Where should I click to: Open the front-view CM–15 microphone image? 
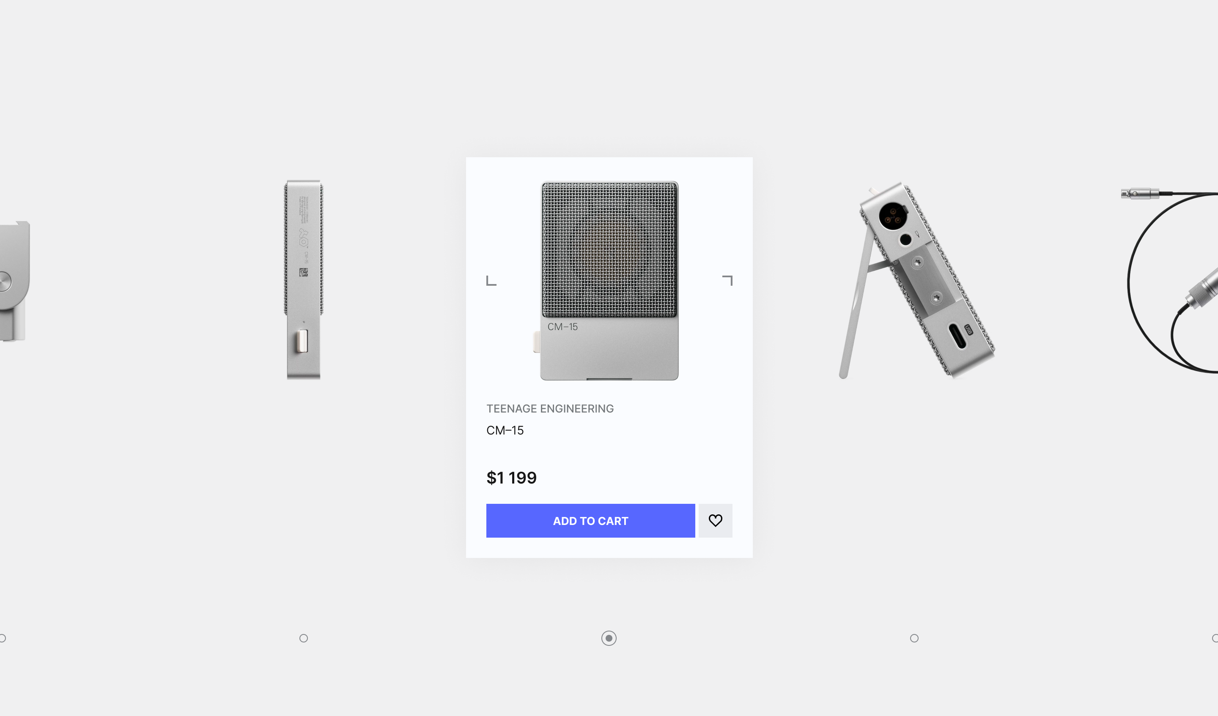[x=609, y=281]
